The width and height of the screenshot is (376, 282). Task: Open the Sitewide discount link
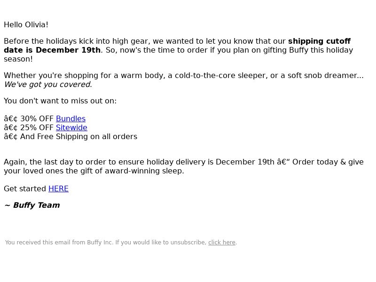click(71, 127)
